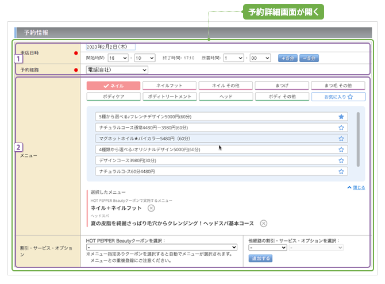
Task: Click star beside マグネットネイル★バイカラー5480円
Action: coord(341,139)
